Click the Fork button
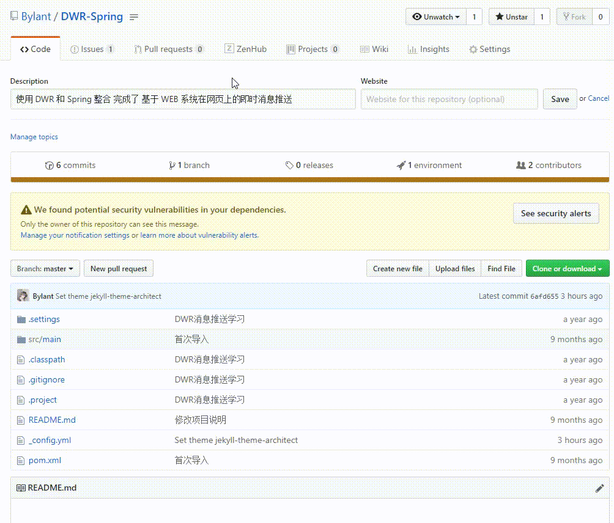This screenshot has height=523, width=614. tap(574, 17)
